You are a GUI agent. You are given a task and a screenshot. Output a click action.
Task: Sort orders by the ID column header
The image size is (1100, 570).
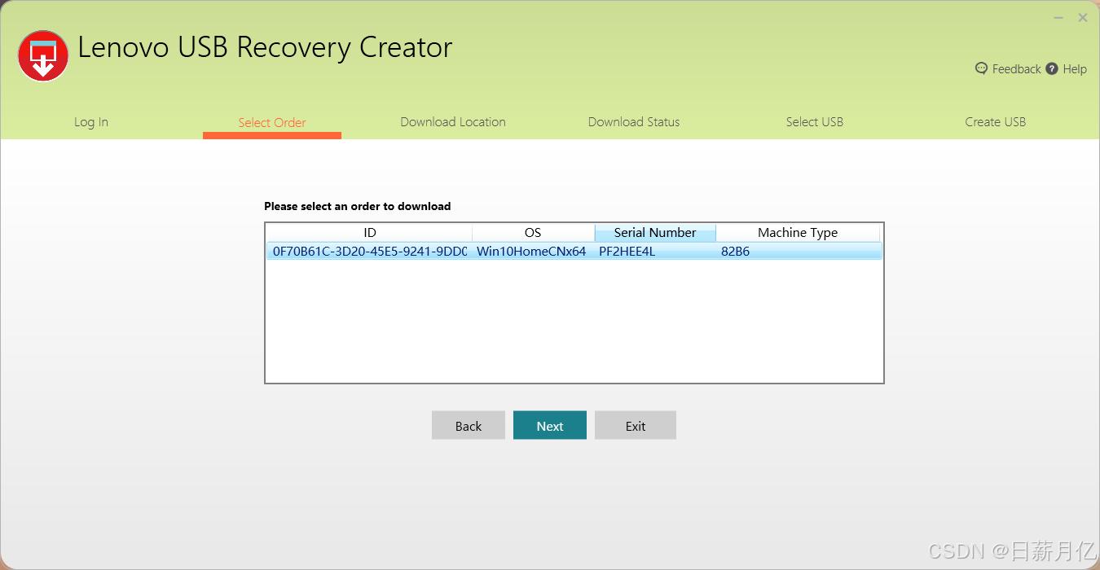point(370,233)
